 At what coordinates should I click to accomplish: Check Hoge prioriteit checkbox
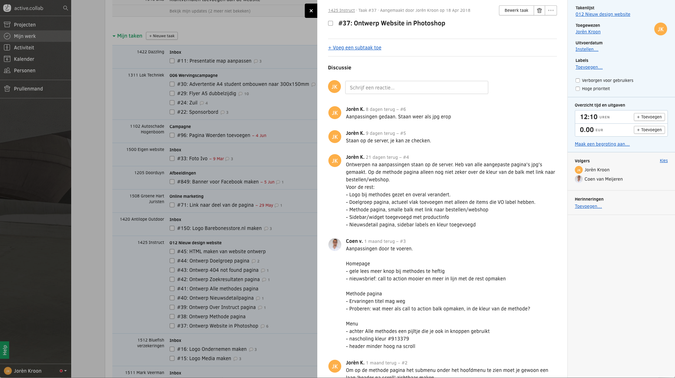coord(578,89)
